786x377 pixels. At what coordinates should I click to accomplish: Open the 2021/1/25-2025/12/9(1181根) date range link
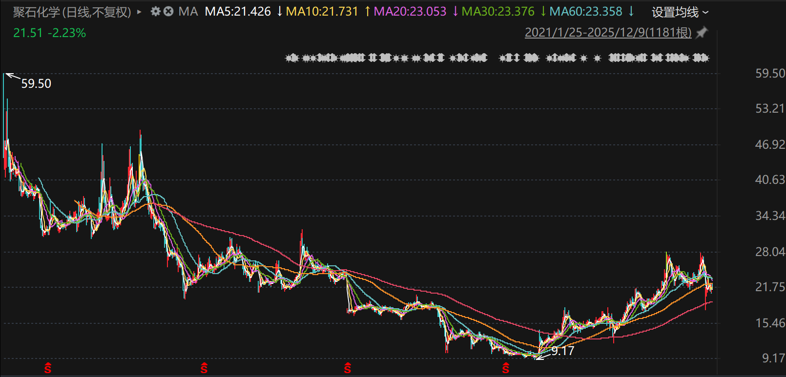[x=608, y=33]
